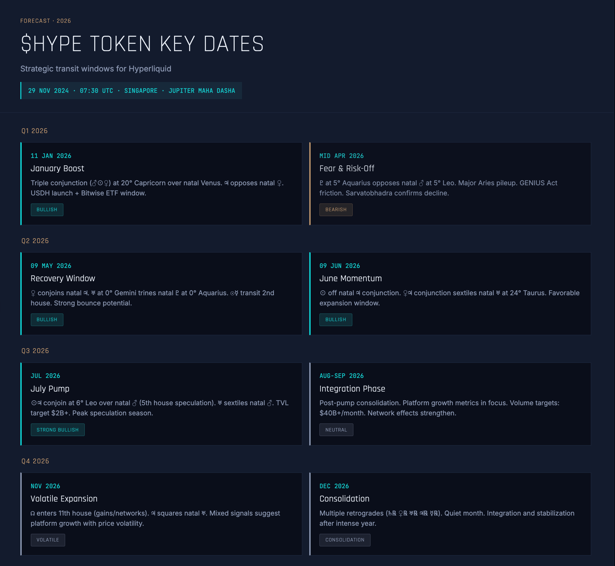
Task: Click the NEUTRAL badge on Integration Phase
Action: pyautogui.click(x=336, y=429)
